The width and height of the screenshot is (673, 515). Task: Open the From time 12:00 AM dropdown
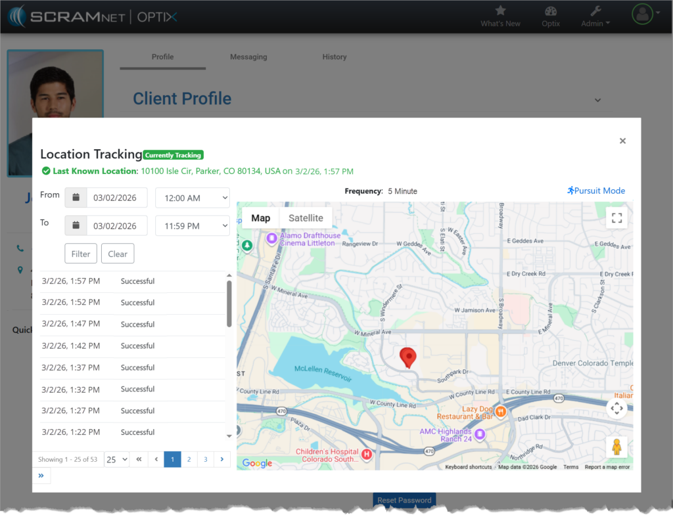pos(192,198)
